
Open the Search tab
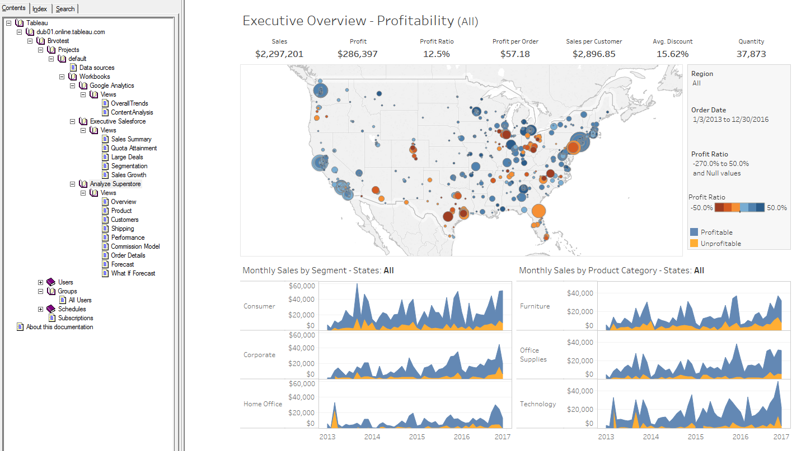coord(65,8)
